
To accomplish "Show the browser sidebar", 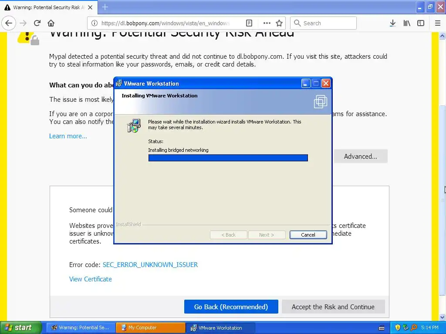I will [421, 23].
